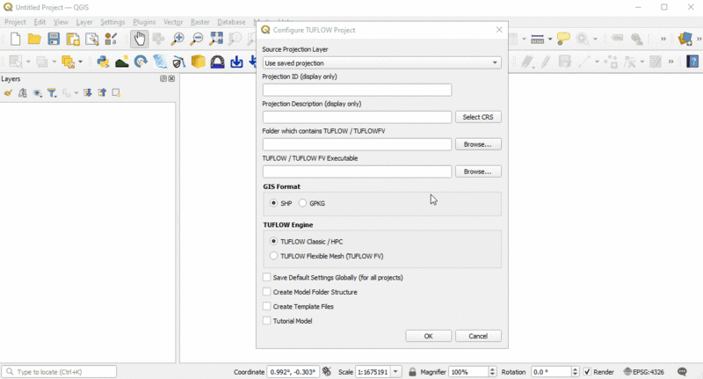Screen dimensions: 703x379
Task: Click the TUFLOW Executable path field
Action: [357, 171]
